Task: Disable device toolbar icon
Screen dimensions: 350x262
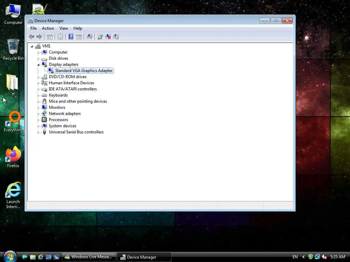Action: [x=116, y=37]
